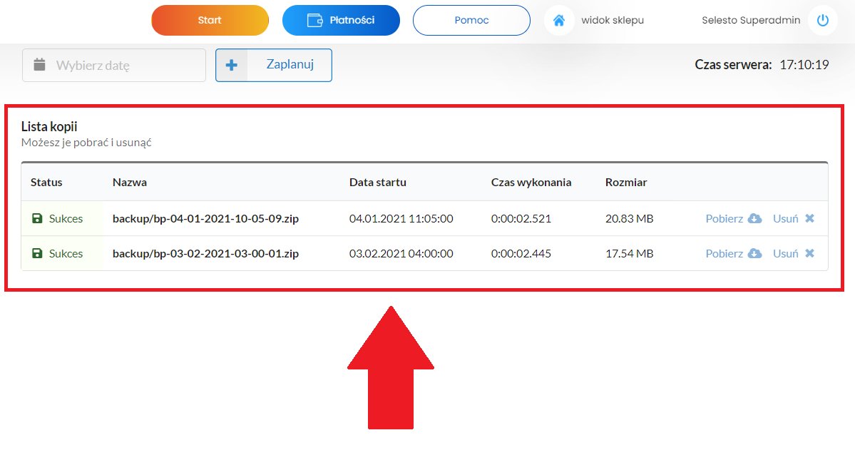Click start date 04.01.2021 11:05:00
Viewport: 855px width, 455px height.
click(401, 219)
